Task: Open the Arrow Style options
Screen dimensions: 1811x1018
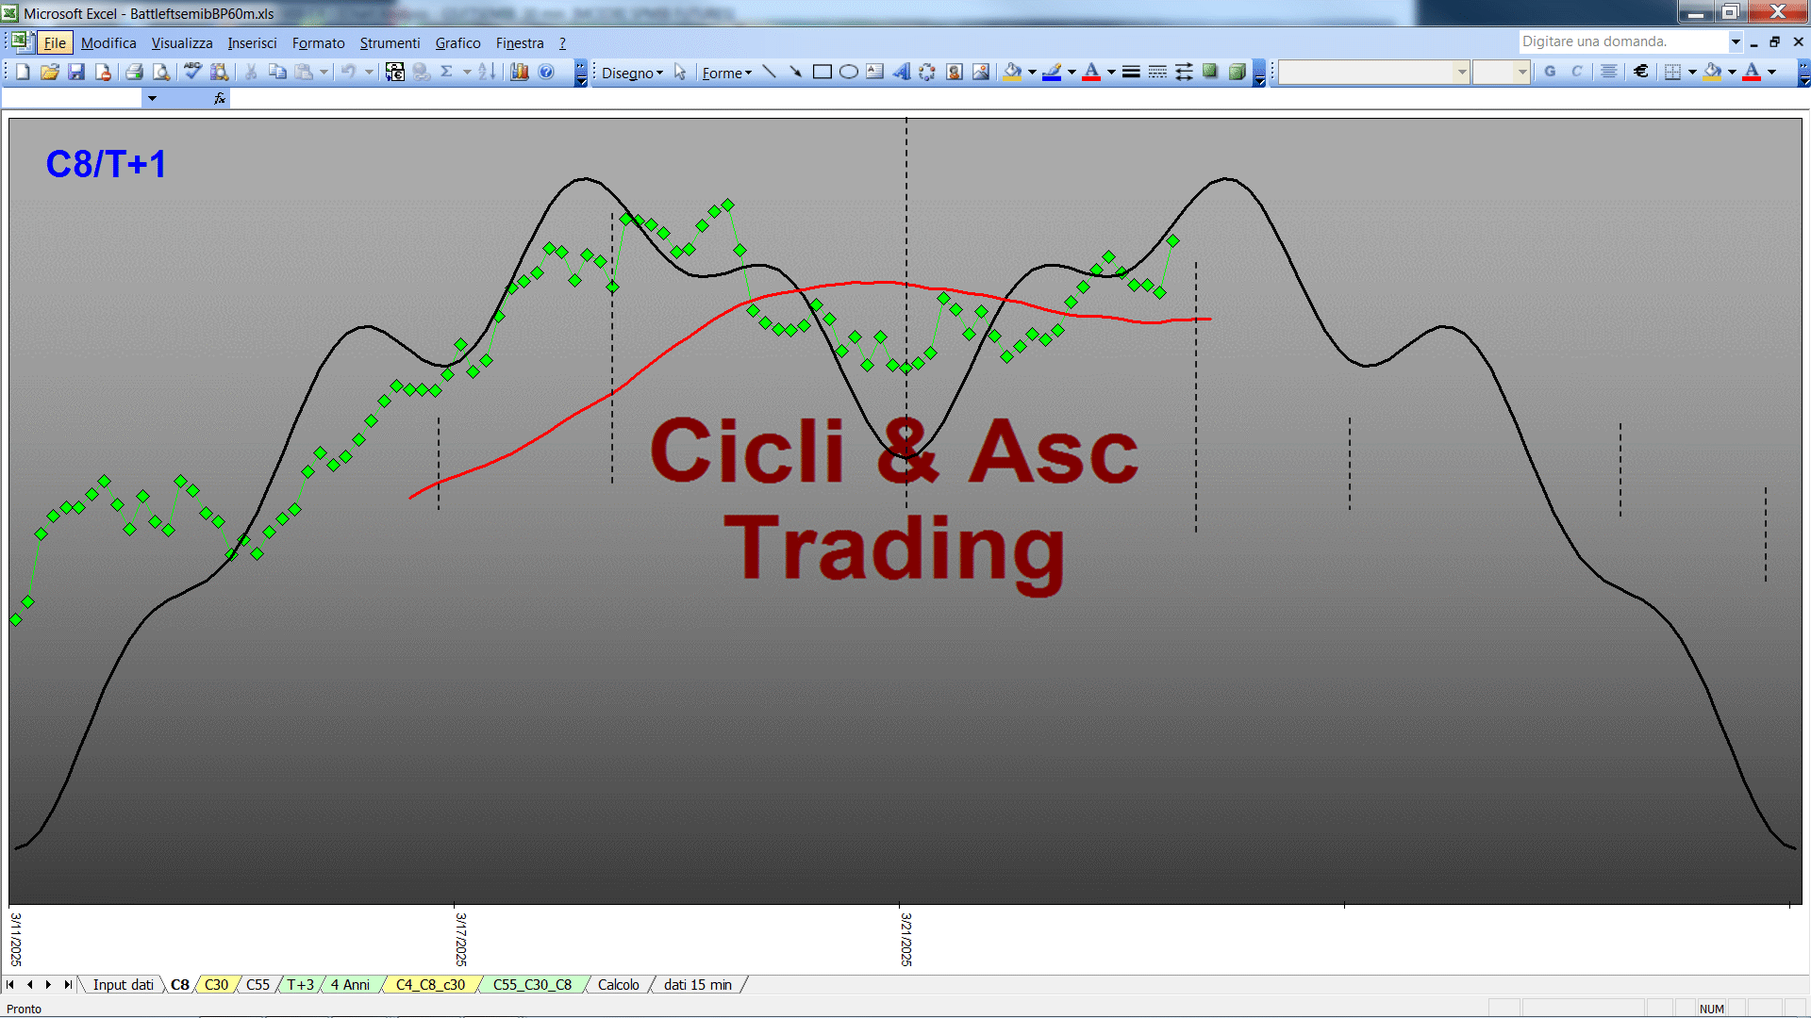Action: (x=1184, y=72)
